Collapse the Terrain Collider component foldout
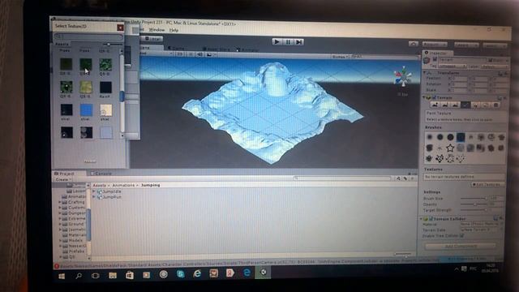Viewport: 519px width, 292px height. (422, 218)
